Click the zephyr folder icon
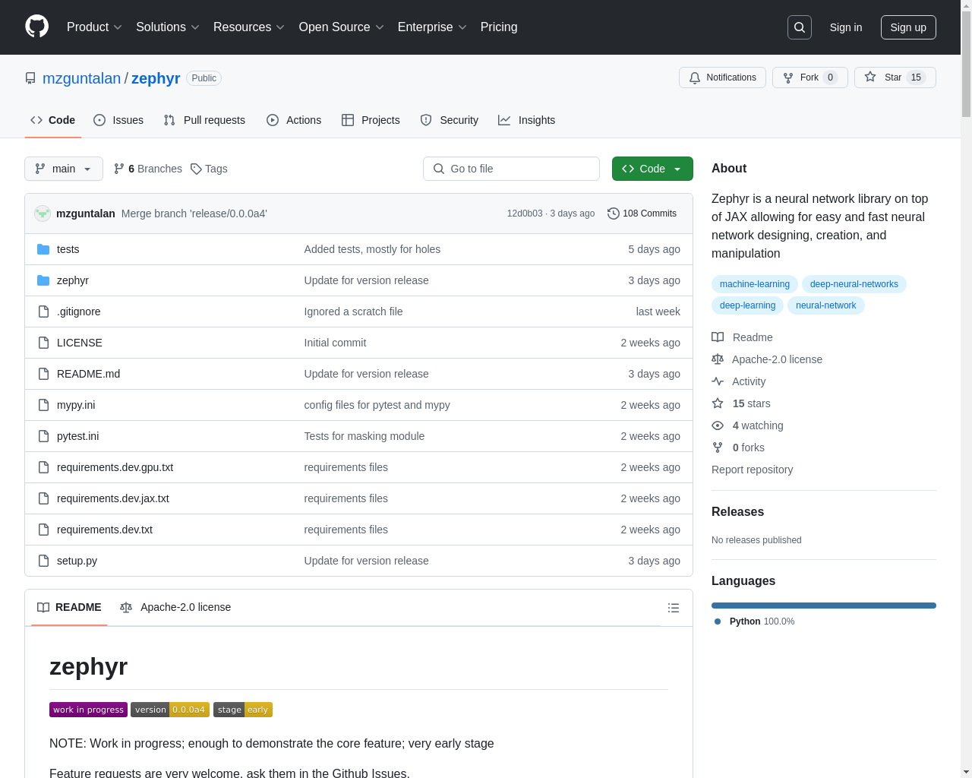972x778 pixels. (43, 280)
